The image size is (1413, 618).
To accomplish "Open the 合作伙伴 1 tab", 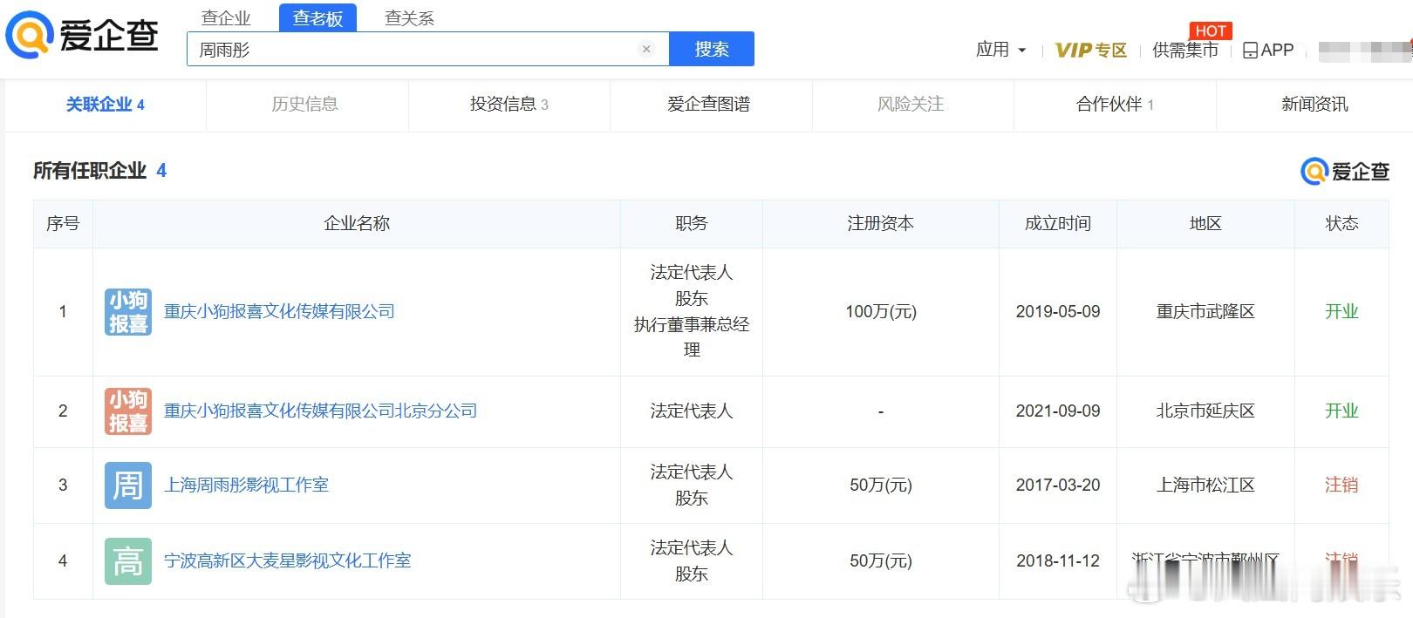I will tap(1115, 105).
